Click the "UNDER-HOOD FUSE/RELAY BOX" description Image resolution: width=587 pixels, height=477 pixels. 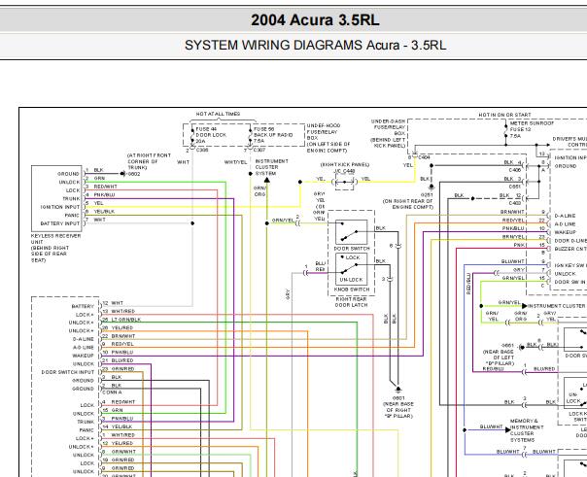[328, 138]
